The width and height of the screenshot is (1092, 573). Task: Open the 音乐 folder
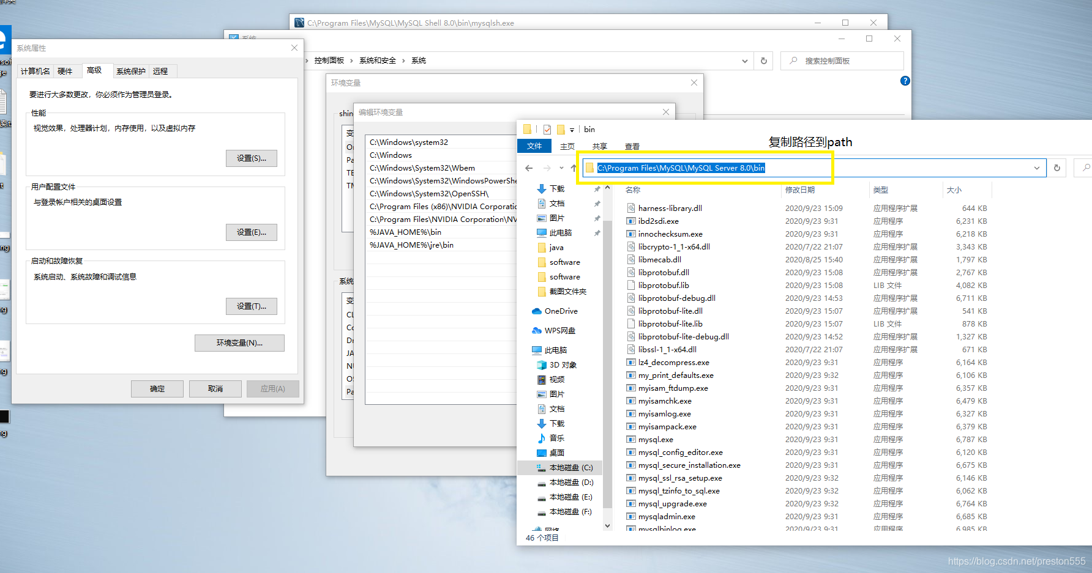[550, 438]
